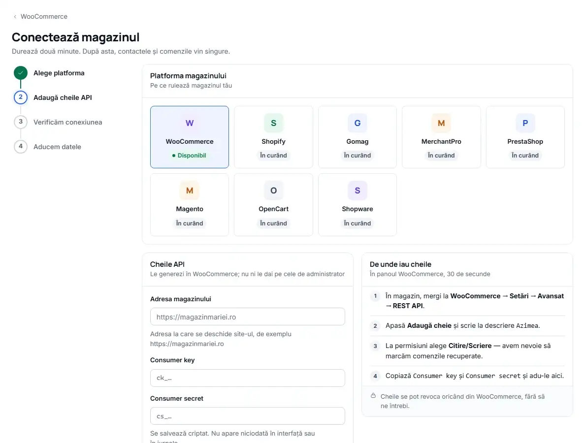Go back via WooCommerce breadcrumb chevron

coord(15,17)
